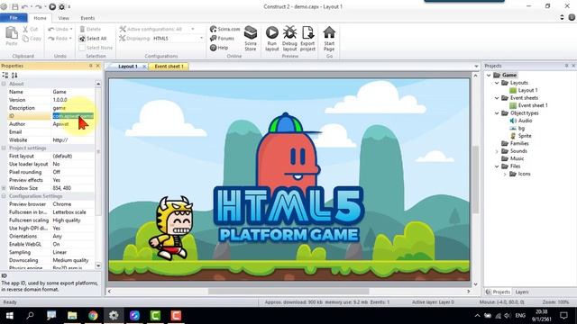The image size is (577, 324).
Task: Expand the Icons folder under Files
Action: click(505, 174)
